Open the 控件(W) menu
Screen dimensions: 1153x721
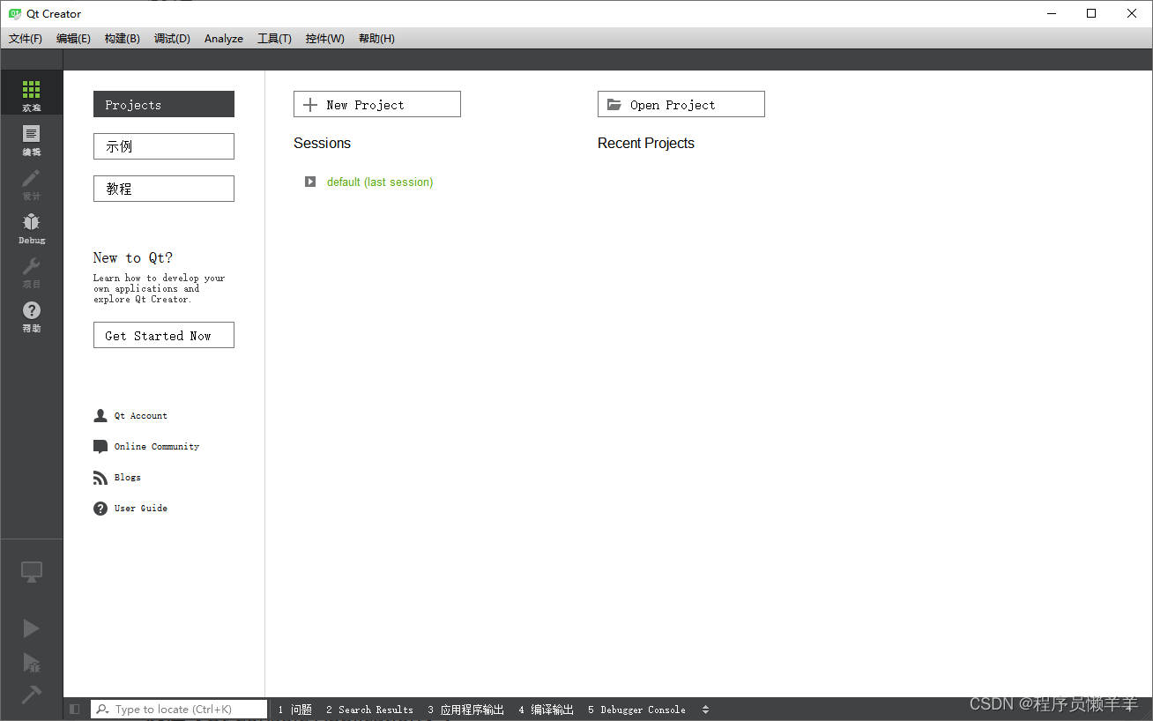click(325, 39)
